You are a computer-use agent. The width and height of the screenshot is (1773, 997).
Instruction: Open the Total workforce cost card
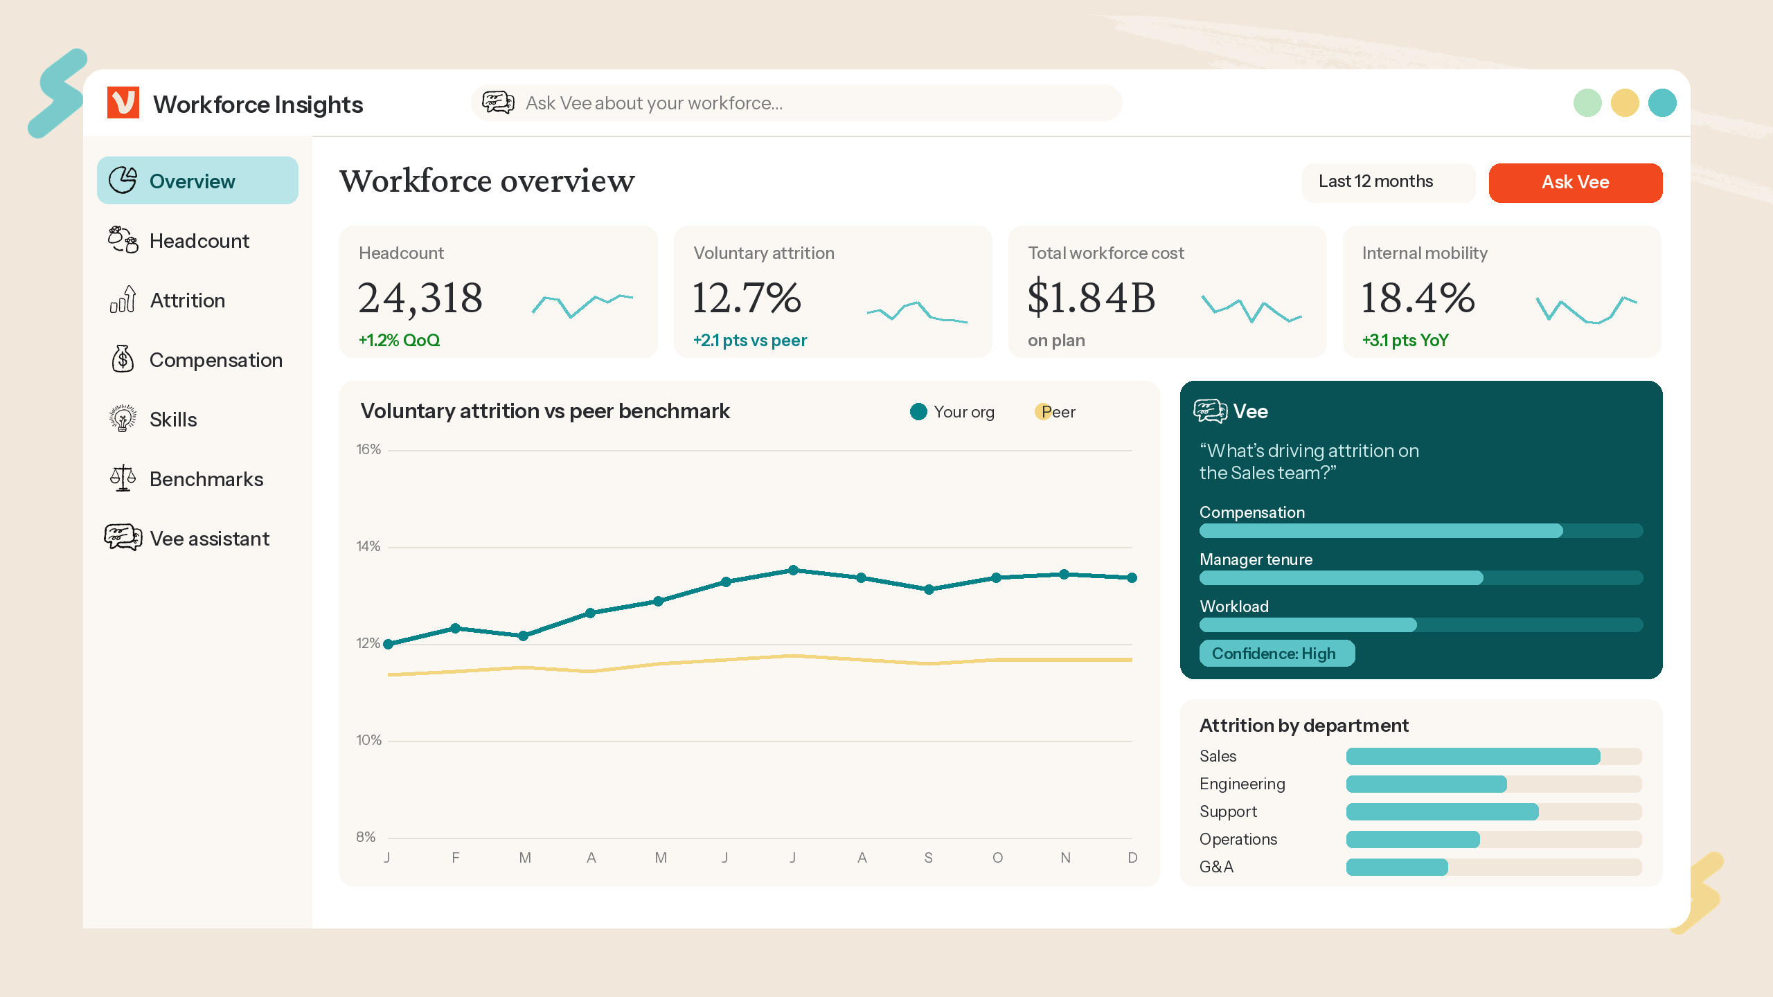[1167, 291]
